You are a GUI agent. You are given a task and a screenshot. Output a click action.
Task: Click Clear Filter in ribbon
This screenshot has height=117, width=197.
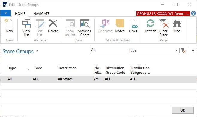(163, 27)
